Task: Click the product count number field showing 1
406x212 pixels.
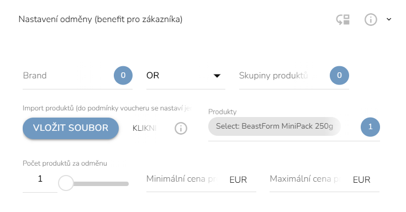Action: coord(40,179)
